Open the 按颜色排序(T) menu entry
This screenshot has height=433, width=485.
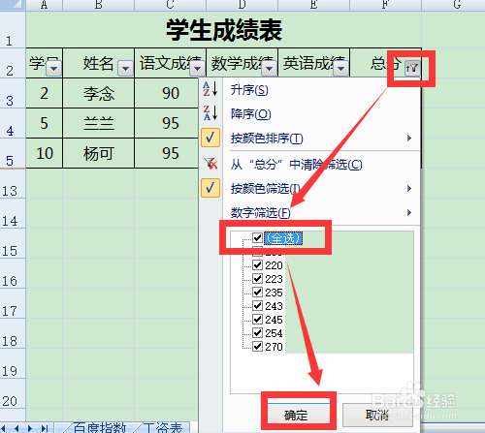coord(267,139)
